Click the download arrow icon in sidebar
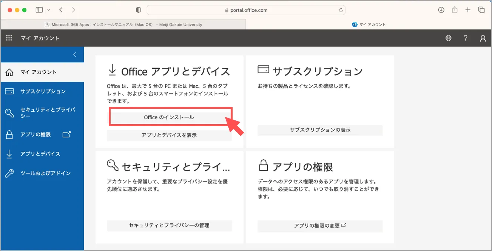Viewport: 492px width, 251px height. tap(9, 154)
